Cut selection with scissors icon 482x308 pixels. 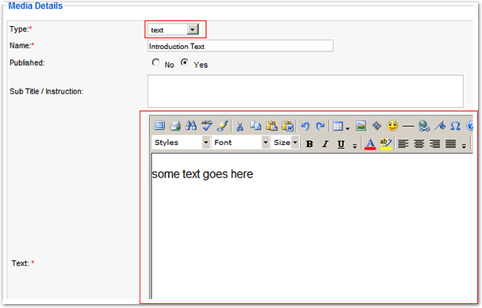[x=239, y=126]
